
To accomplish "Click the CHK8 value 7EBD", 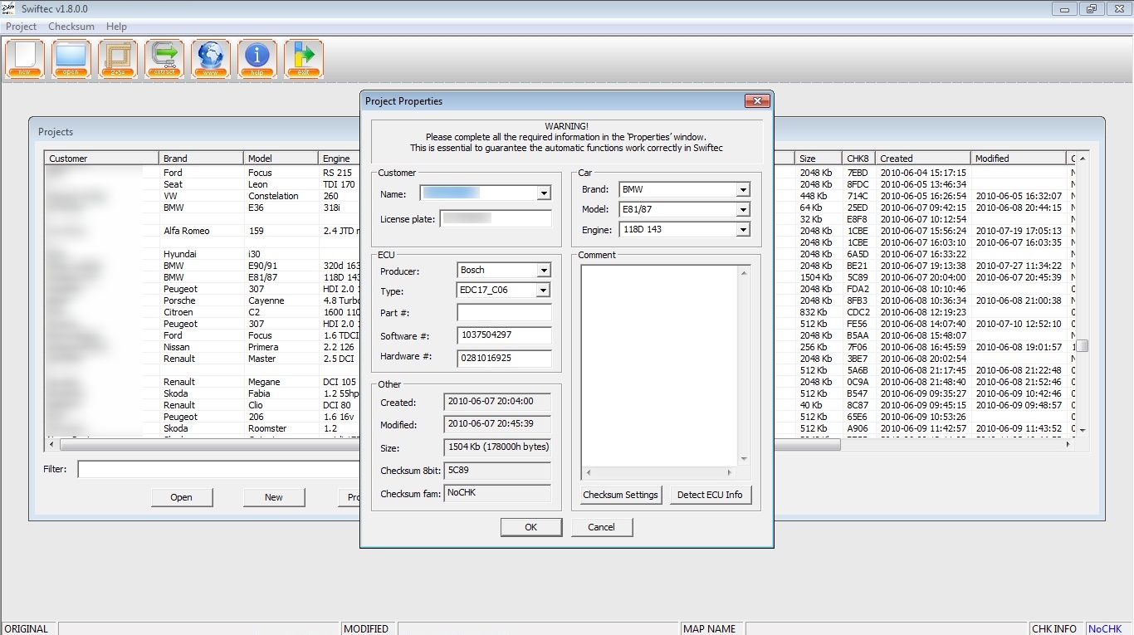I will [858, 173].
